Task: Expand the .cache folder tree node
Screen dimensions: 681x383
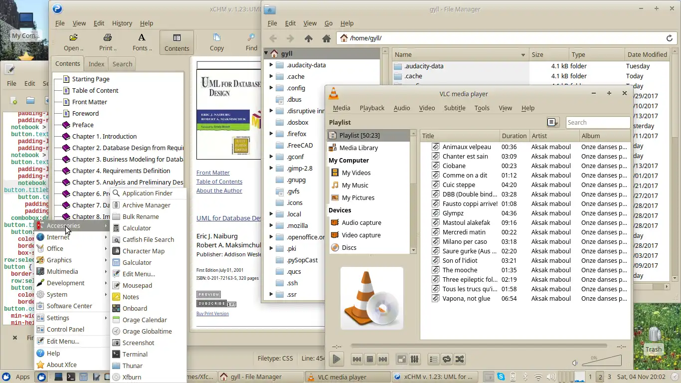Action: (x=271, y=76)
